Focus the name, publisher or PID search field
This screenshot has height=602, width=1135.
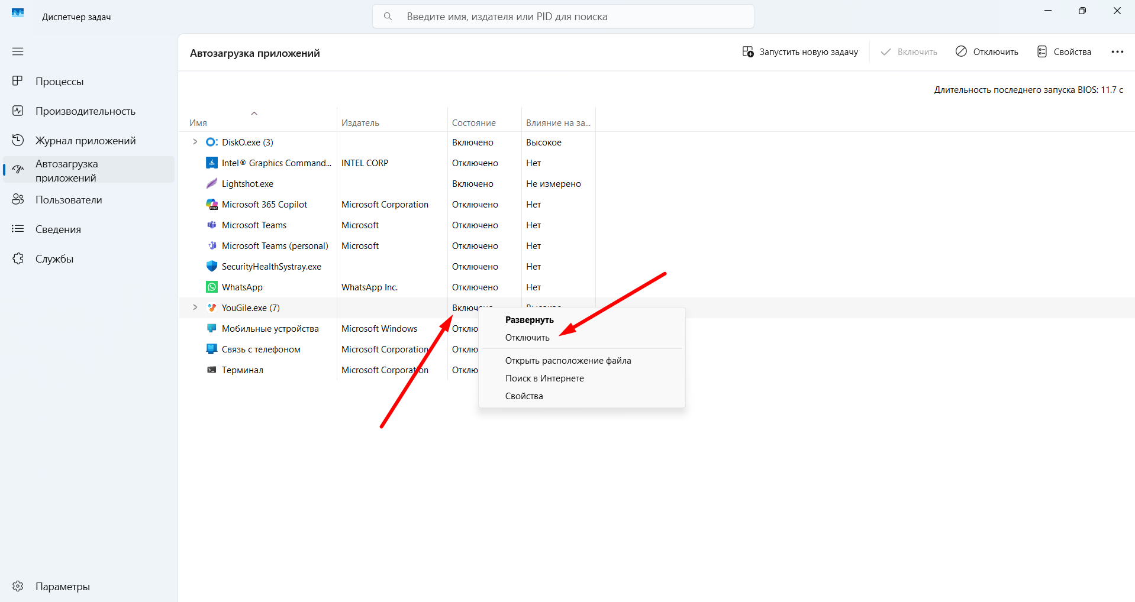click(563, 17)
